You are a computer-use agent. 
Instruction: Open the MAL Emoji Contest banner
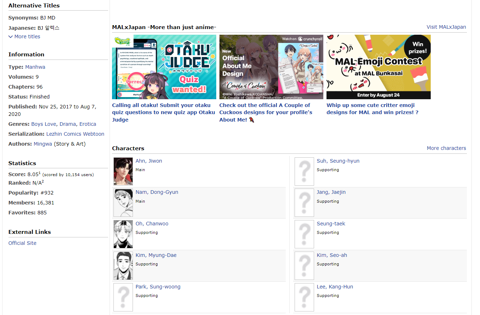[378, 67]
